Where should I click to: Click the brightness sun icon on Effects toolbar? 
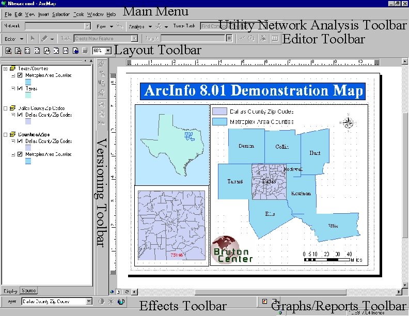click(111, 302)
